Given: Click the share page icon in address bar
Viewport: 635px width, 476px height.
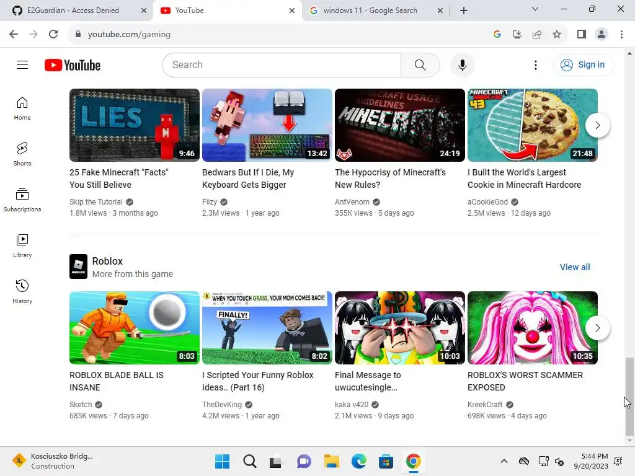Looking at the screenshot, I should (x=537, y=35).
